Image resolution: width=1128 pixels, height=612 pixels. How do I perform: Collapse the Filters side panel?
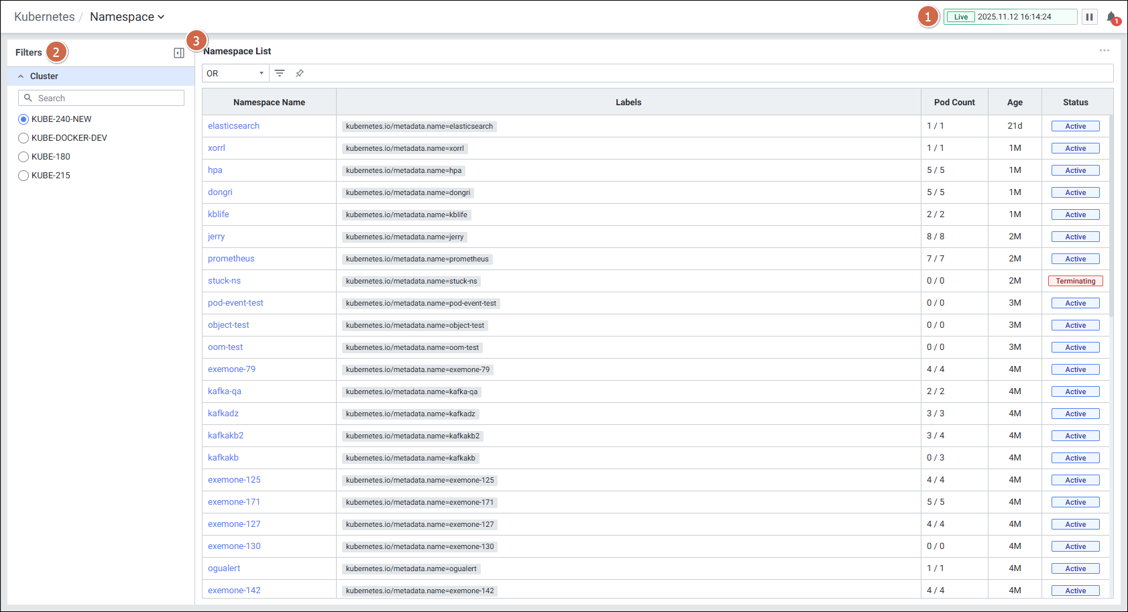[x=179, y=53]
